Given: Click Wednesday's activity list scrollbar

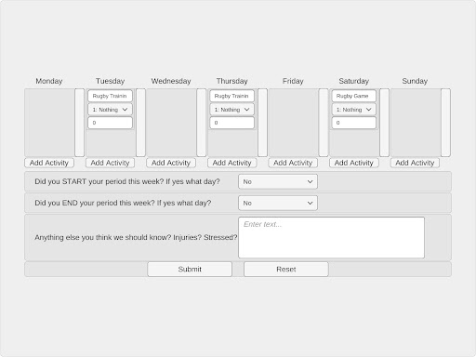Looking at the screenshot, I should (202, 123).
